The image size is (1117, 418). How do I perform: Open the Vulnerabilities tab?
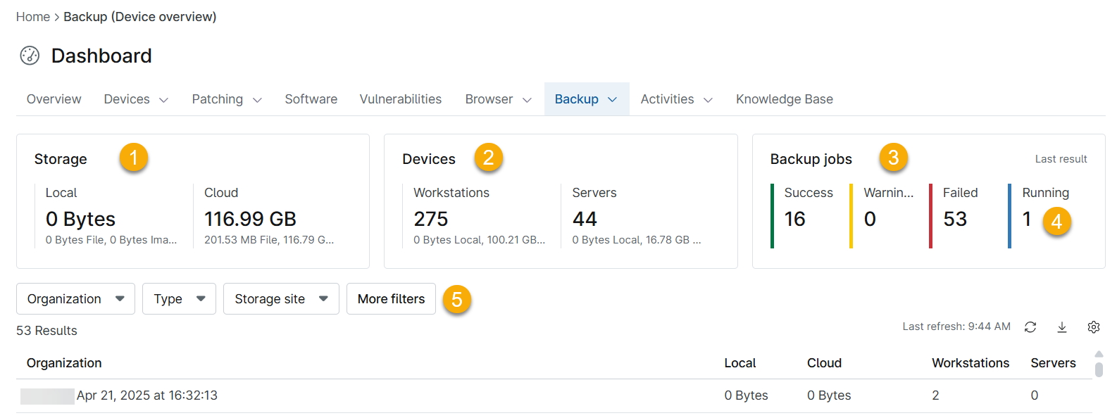point(400,99)
